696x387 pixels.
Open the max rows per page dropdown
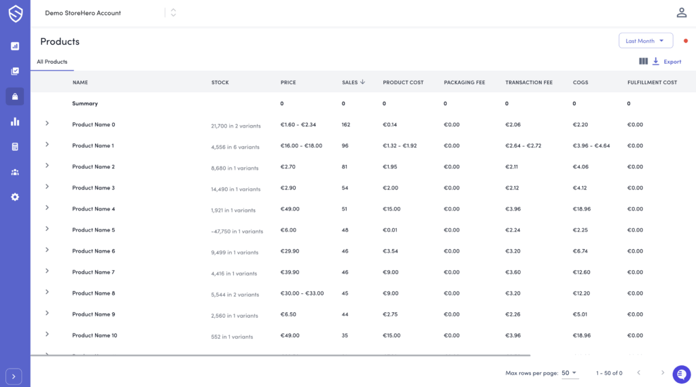click(570, 373)
